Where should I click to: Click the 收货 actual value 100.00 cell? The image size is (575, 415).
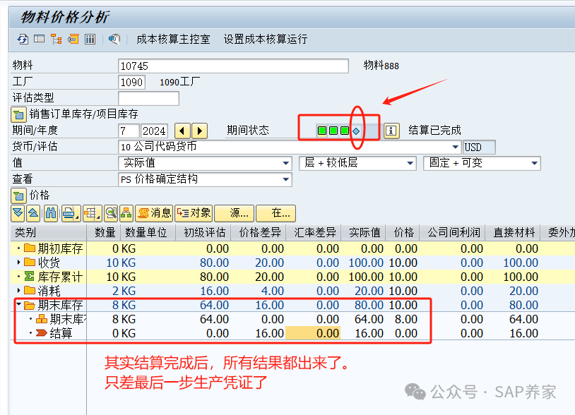363,263
